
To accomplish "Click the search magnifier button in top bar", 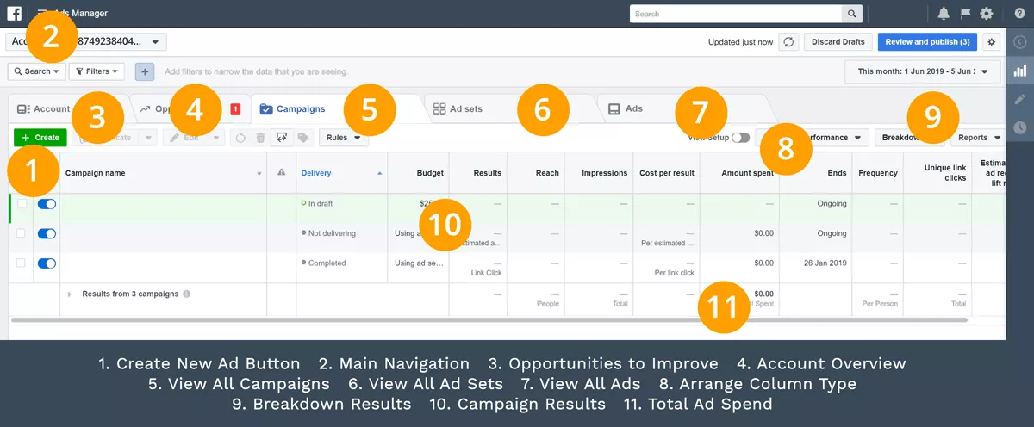I will click(851, 14).
